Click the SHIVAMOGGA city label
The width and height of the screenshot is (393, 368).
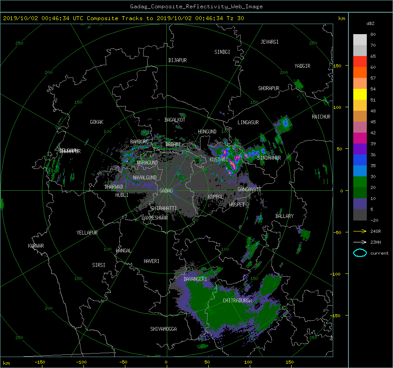(x=163, y=329)
